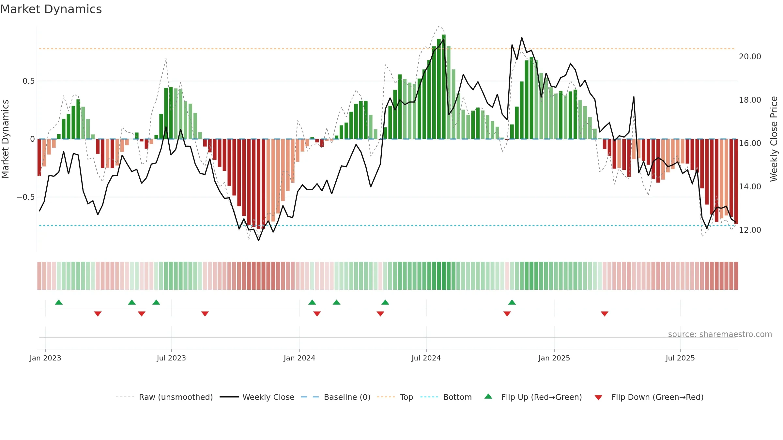Viewport: 783px width, 440px height.
Task: Click the Market Dynamics vertical axis title
Action: click(x=5, y=139)
